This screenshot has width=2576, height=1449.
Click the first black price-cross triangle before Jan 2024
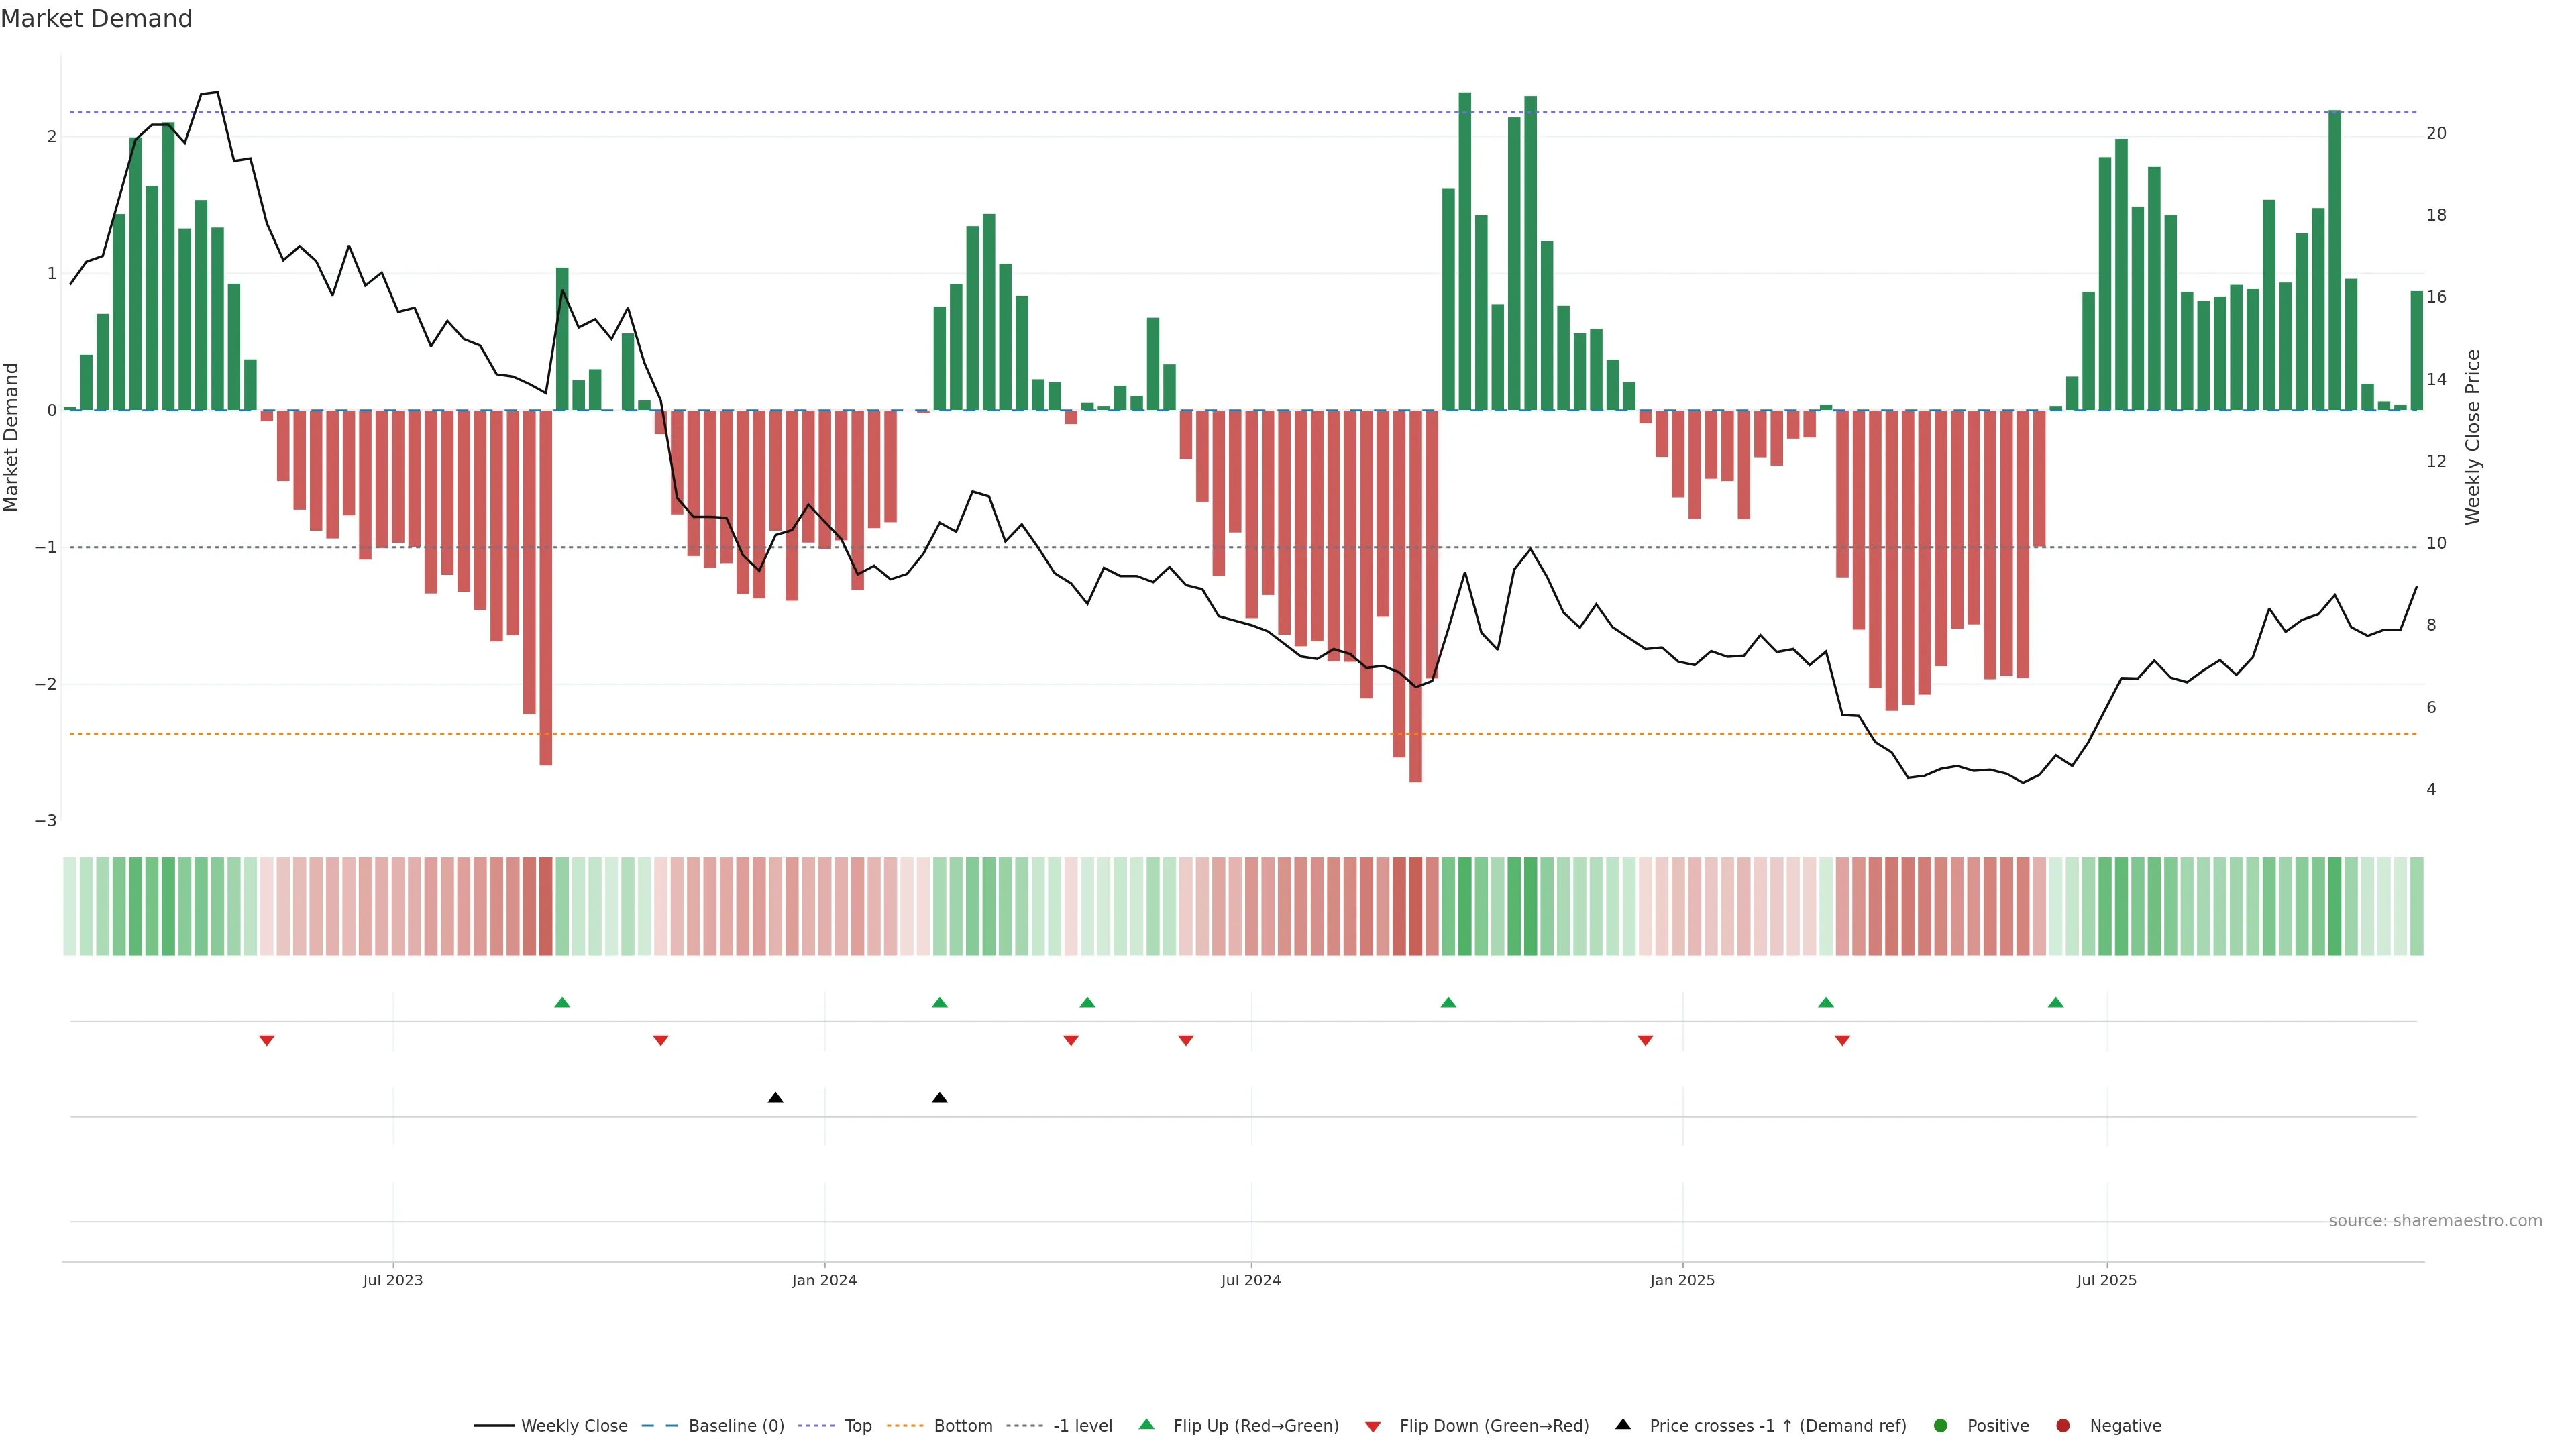(775, 1098)
